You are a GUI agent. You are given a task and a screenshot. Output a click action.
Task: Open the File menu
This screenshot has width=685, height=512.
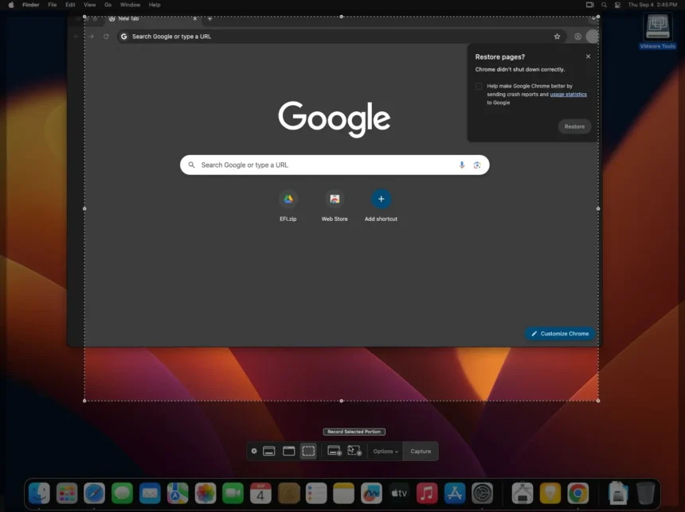pos(52,5)
